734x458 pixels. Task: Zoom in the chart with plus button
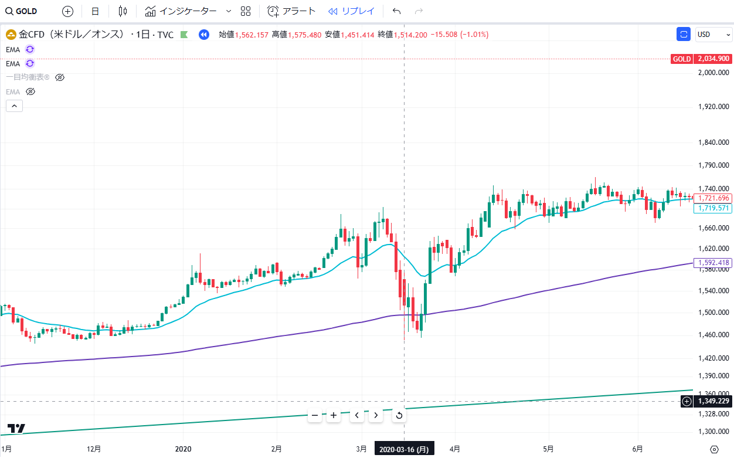(x=334, y=416)
